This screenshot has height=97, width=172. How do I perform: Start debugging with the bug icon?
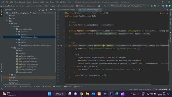pos(152,6)
